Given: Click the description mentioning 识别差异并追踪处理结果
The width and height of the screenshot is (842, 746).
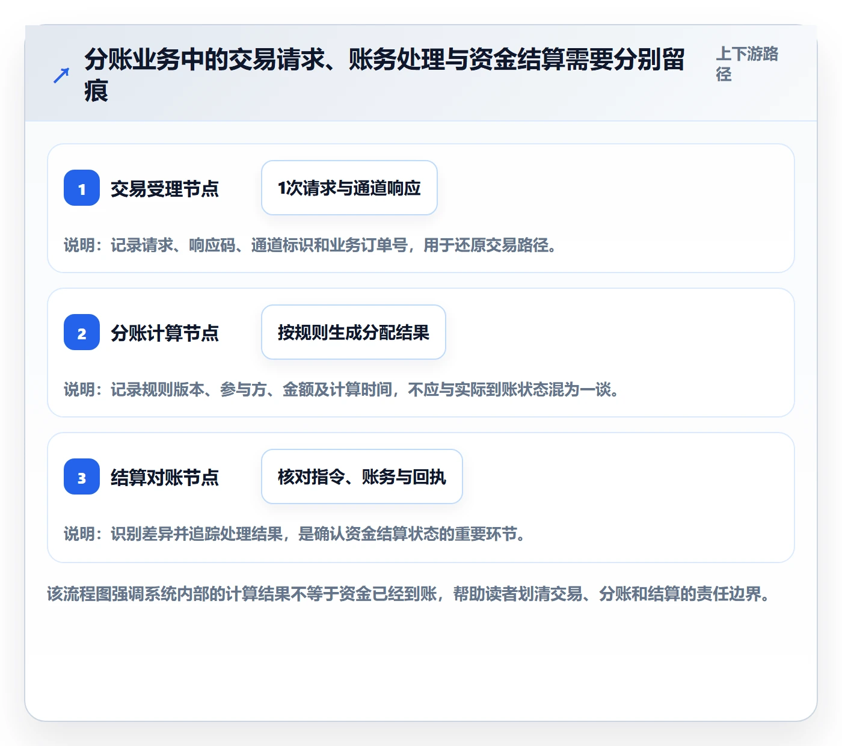Looking at the screenshot, I should [295, 534].
